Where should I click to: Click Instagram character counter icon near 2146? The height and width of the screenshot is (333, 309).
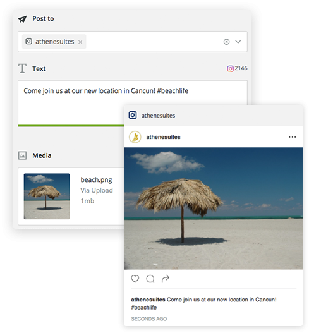pyautogui.click(x=230, y=69)
